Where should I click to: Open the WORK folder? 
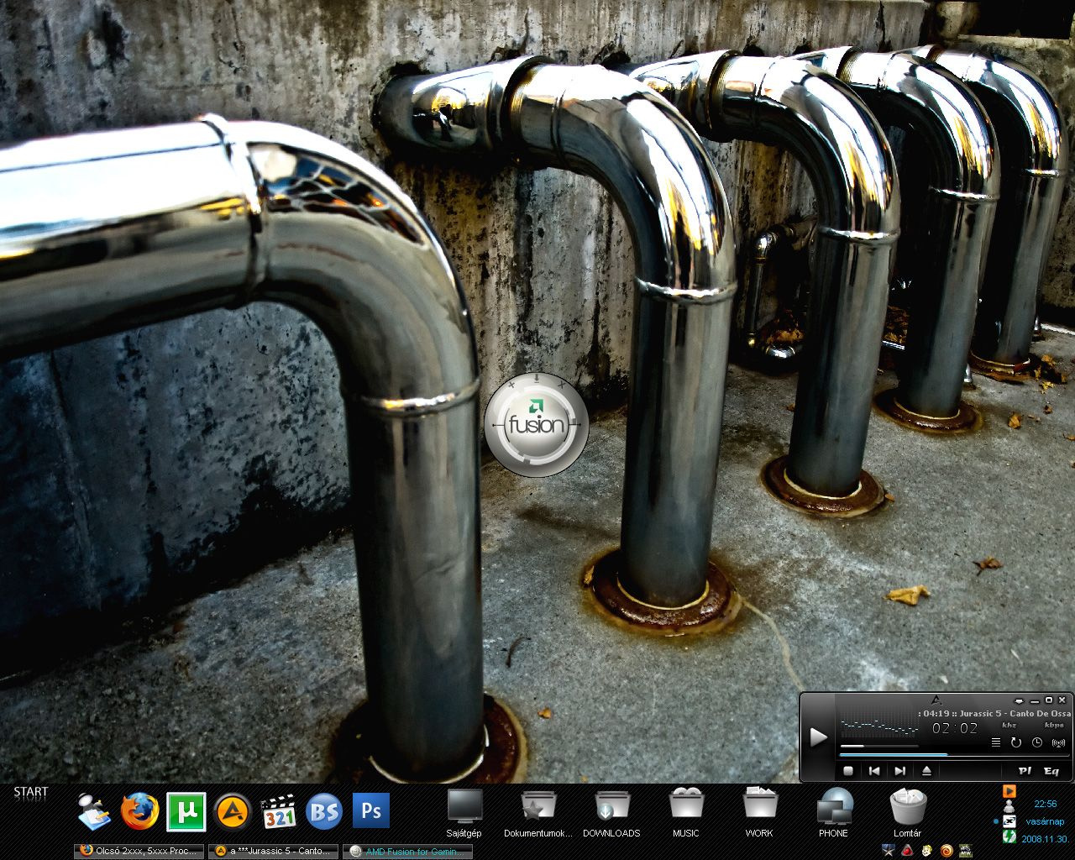pos(759,813)
